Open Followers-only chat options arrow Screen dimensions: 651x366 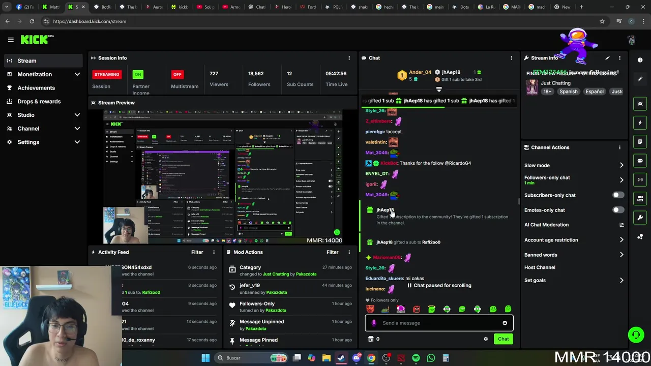(622, 180)
